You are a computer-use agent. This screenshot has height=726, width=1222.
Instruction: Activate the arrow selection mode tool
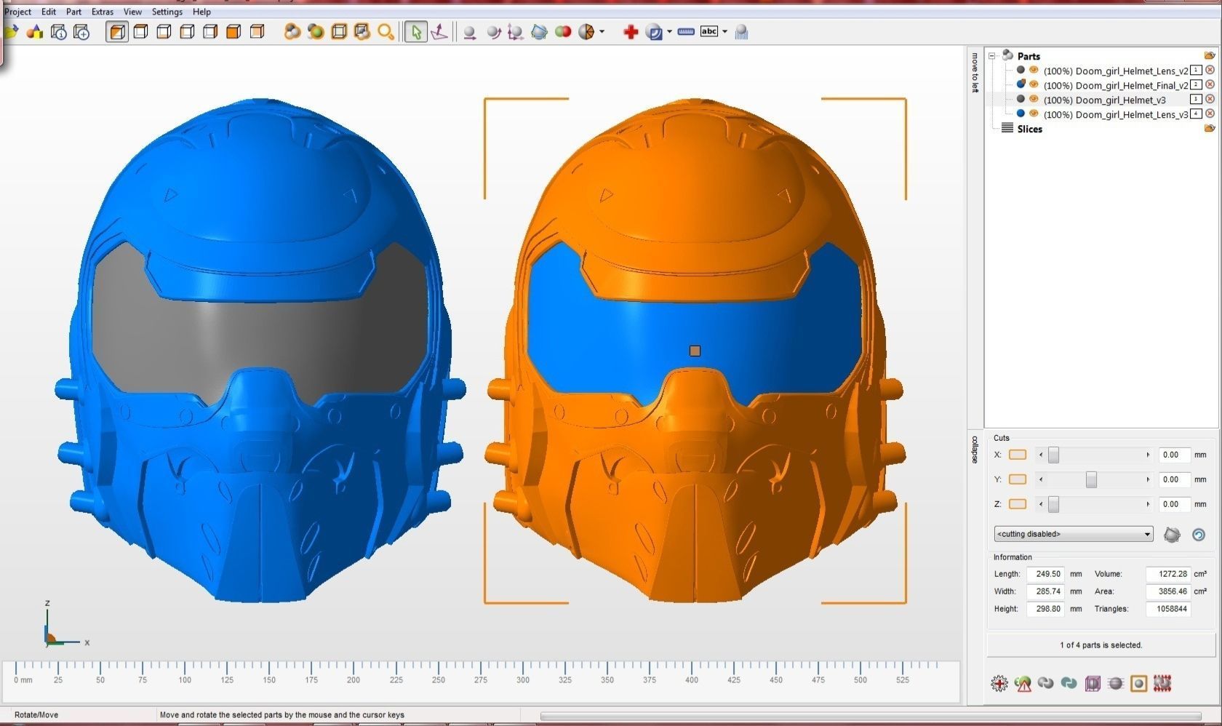coord(415,31)
